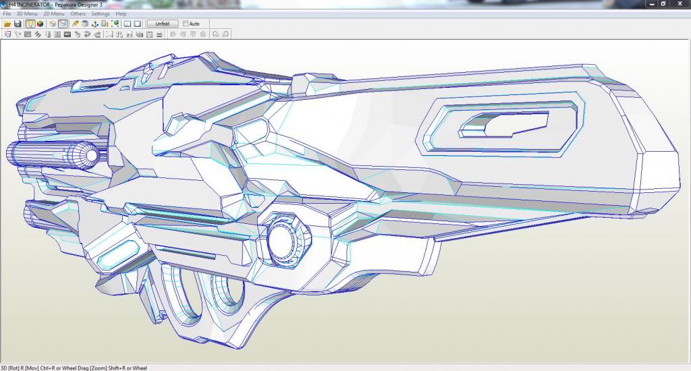Toggle the colored cube texture display

tap(40, 24)
